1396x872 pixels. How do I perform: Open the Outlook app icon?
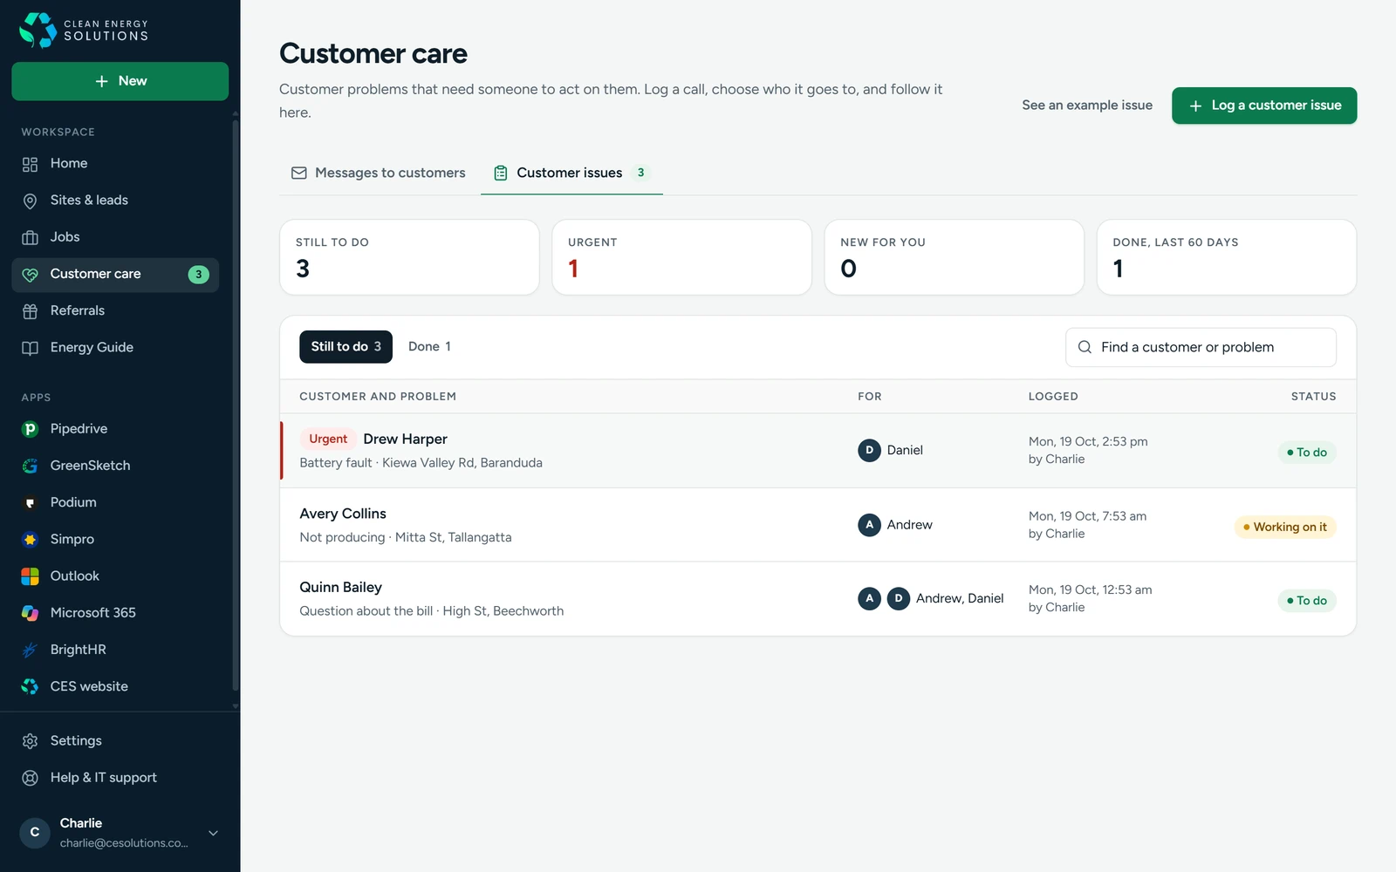(x=30, y=576)
